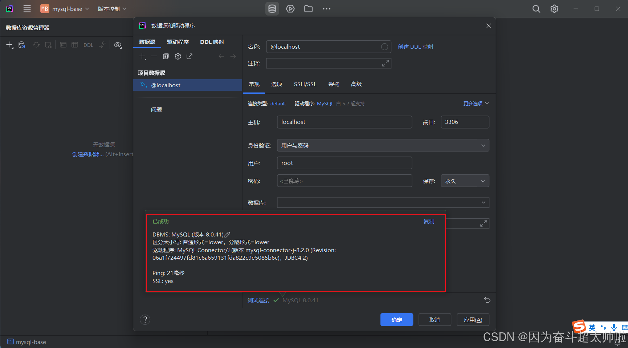
Task: Select the 高级 tab
Action: pos(356,84)
